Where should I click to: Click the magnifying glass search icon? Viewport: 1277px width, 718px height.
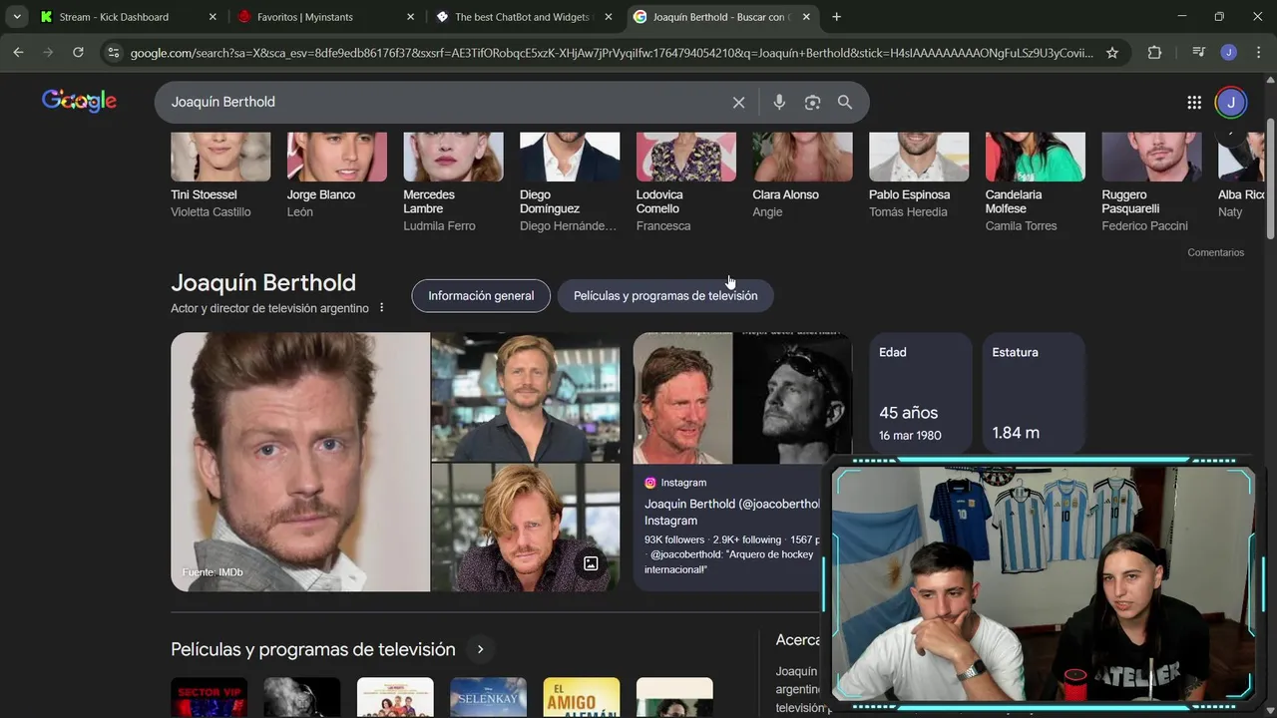pyautogui.click(x=845, y=102)
